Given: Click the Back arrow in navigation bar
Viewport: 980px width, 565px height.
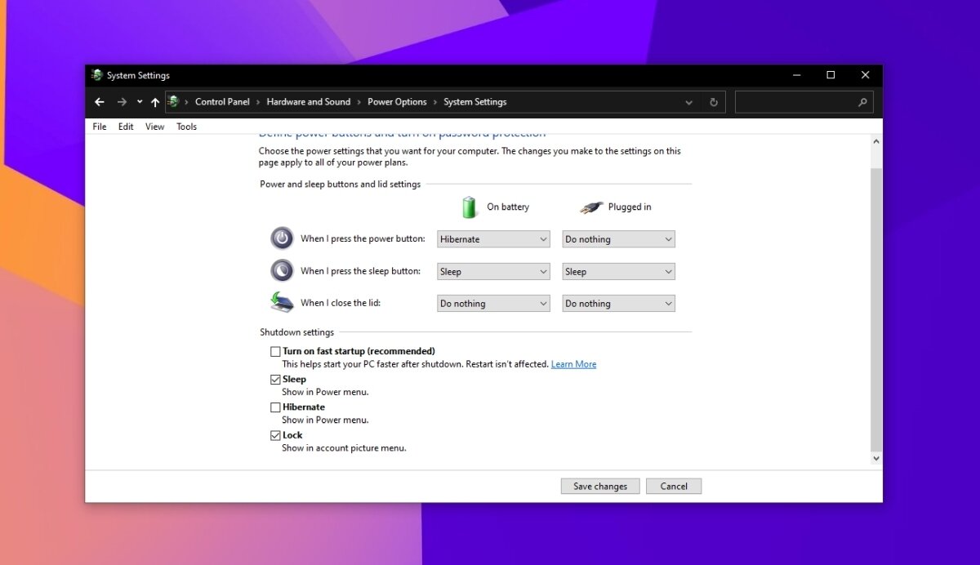Looking at the screenshot, I should pos(100,102).
